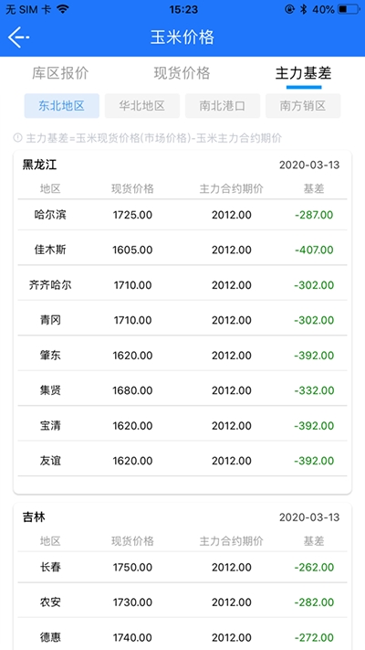Open the 哈尔滨 price row
Image resolution: width=365 pixels, height=650 pixels.
182,215
